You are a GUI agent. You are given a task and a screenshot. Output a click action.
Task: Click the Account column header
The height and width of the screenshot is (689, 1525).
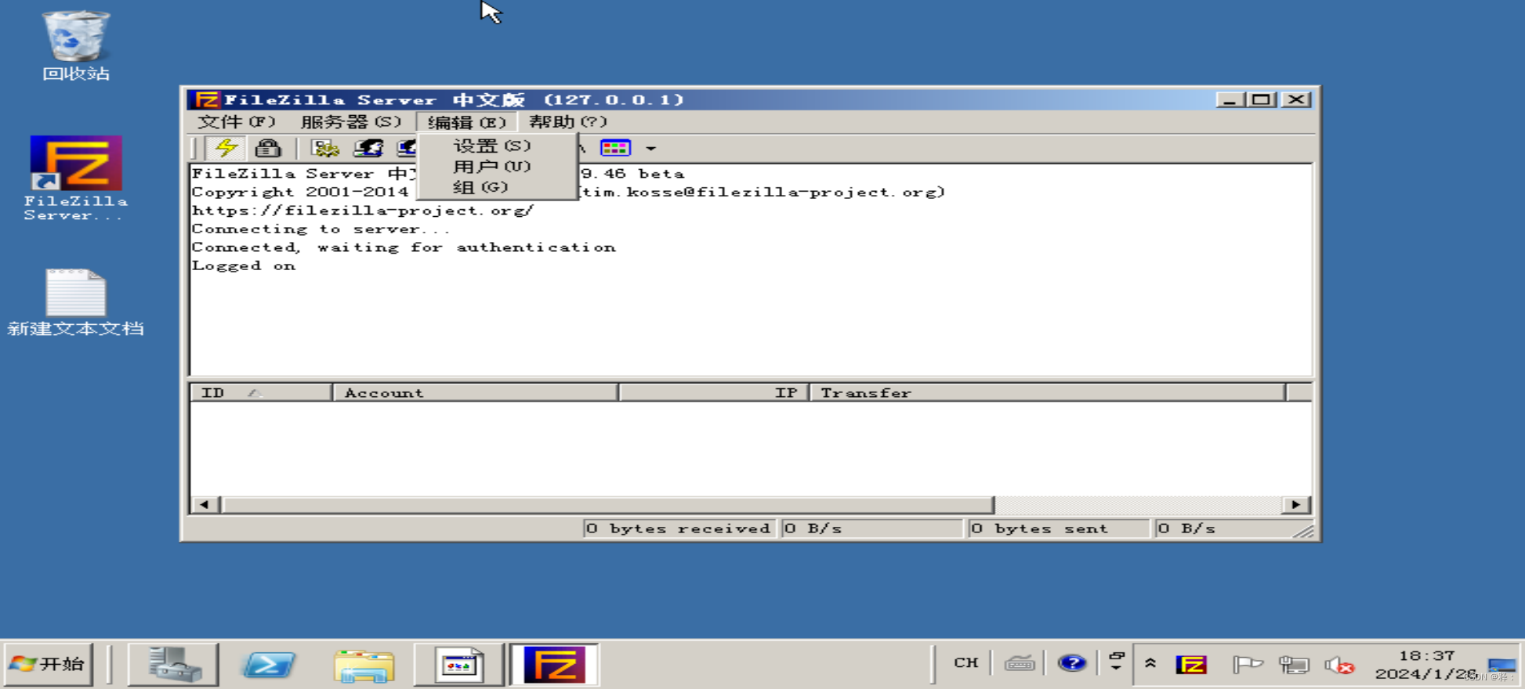pyautogui.click(x=476, y=392)
